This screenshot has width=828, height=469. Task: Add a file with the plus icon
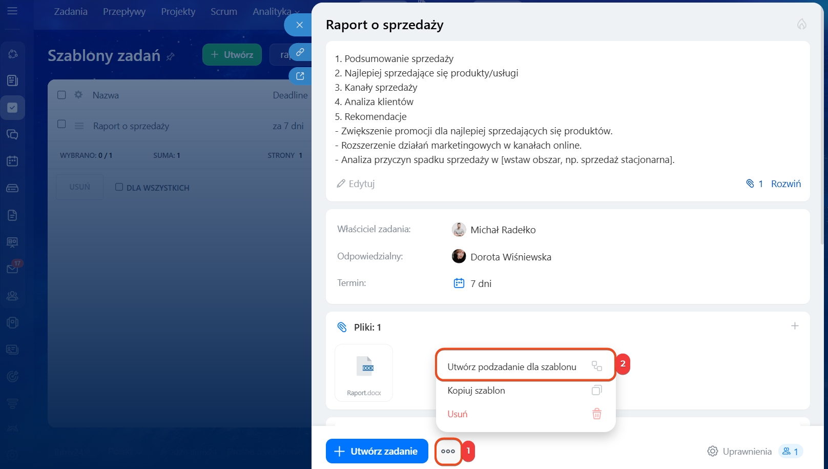(795, 326)
